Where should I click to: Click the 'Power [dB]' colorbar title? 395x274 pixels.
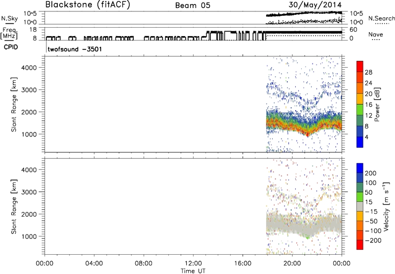coord(377,104)
